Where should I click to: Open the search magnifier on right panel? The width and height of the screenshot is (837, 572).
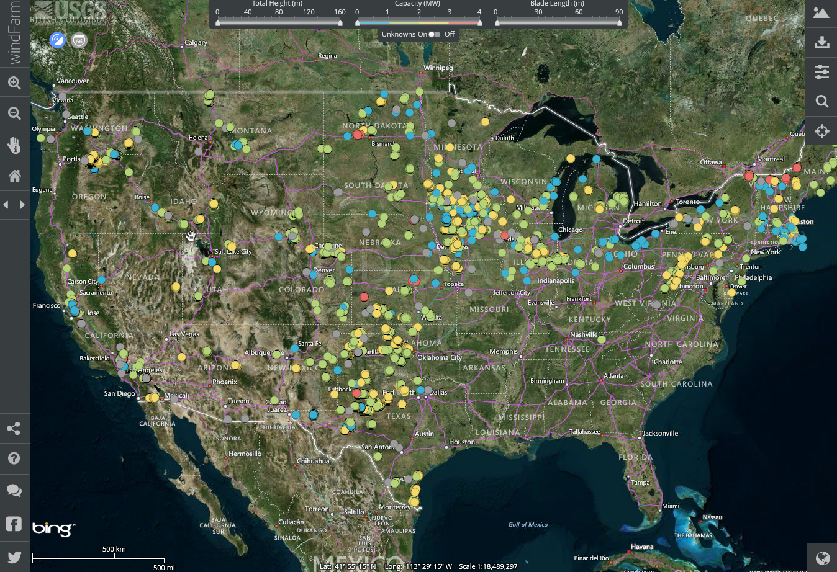[821, 101]
